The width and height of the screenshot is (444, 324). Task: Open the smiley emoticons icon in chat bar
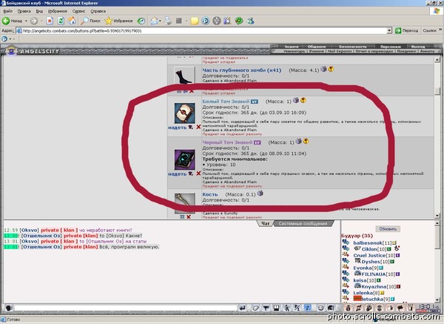(x=320, y=308)
